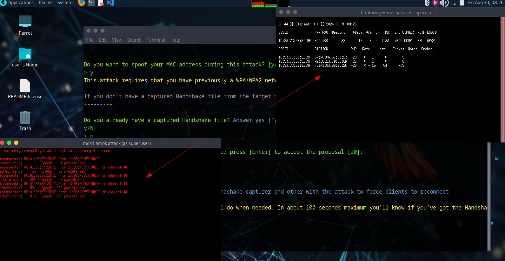Launch Visual Studio Code from the panel
The width and height of the screenshot is (505, 261).
click(110, 3)
